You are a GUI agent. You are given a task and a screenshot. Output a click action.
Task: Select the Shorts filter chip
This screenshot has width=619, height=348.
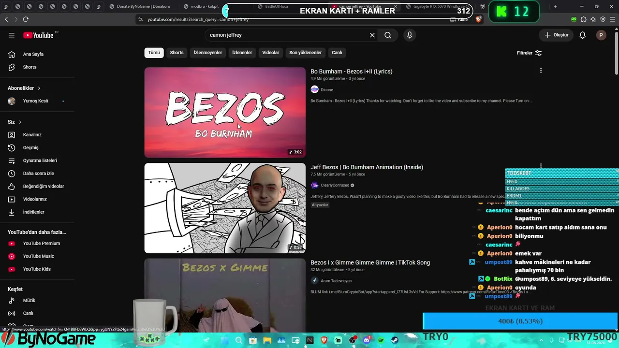[x=177, y=53]
